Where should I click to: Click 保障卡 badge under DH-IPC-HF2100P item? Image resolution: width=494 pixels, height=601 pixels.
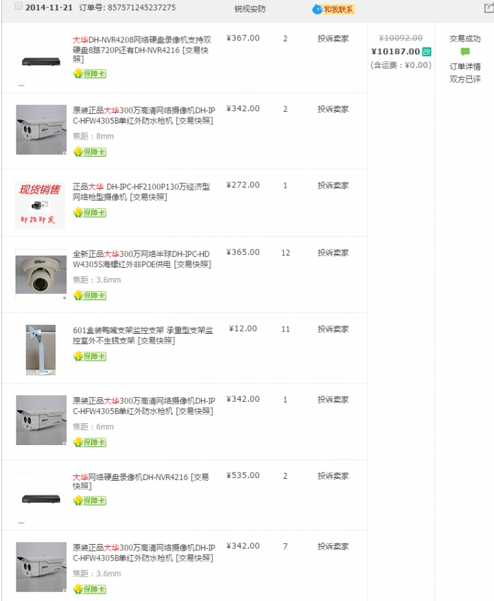tap(90, 213)
